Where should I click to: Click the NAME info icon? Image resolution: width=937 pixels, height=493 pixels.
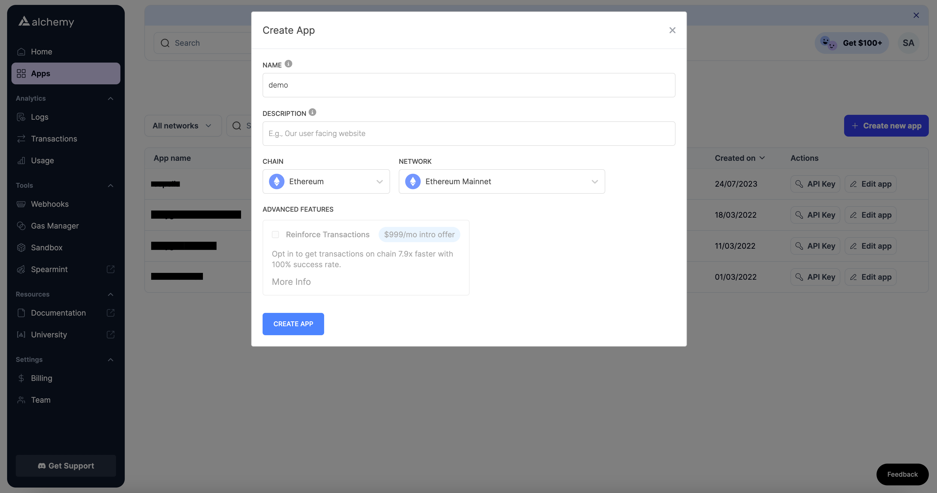pos(288,64)
